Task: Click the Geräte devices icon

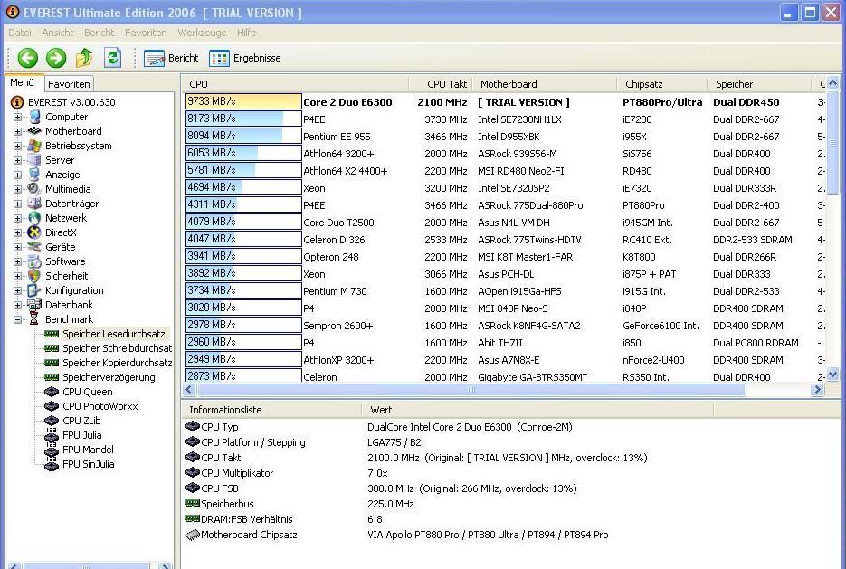Action: [x=34, y=247]
